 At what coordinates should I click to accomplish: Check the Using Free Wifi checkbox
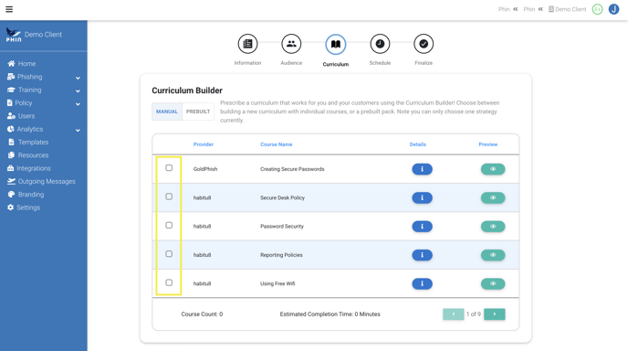pos(169,282)
